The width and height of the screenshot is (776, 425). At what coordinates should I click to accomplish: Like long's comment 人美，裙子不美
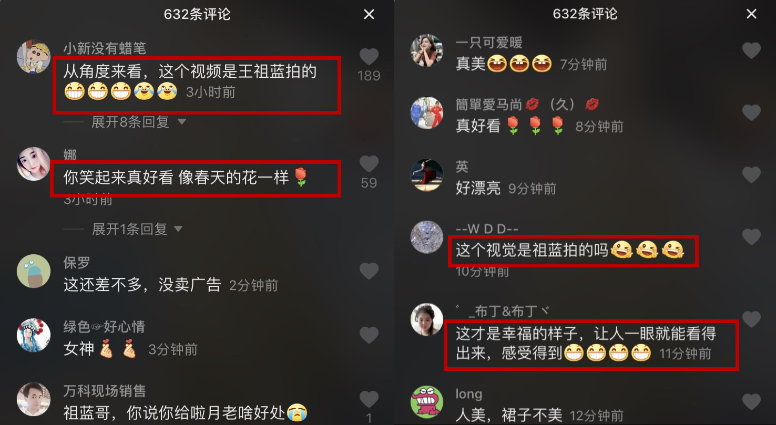(x=751, y=402)
